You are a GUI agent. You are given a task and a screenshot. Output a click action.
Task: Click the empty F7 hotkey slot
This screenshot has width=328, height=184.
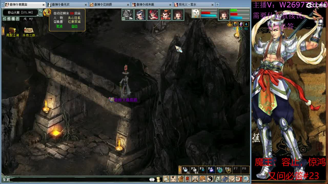pyautogui.click(x=236, y=170)
